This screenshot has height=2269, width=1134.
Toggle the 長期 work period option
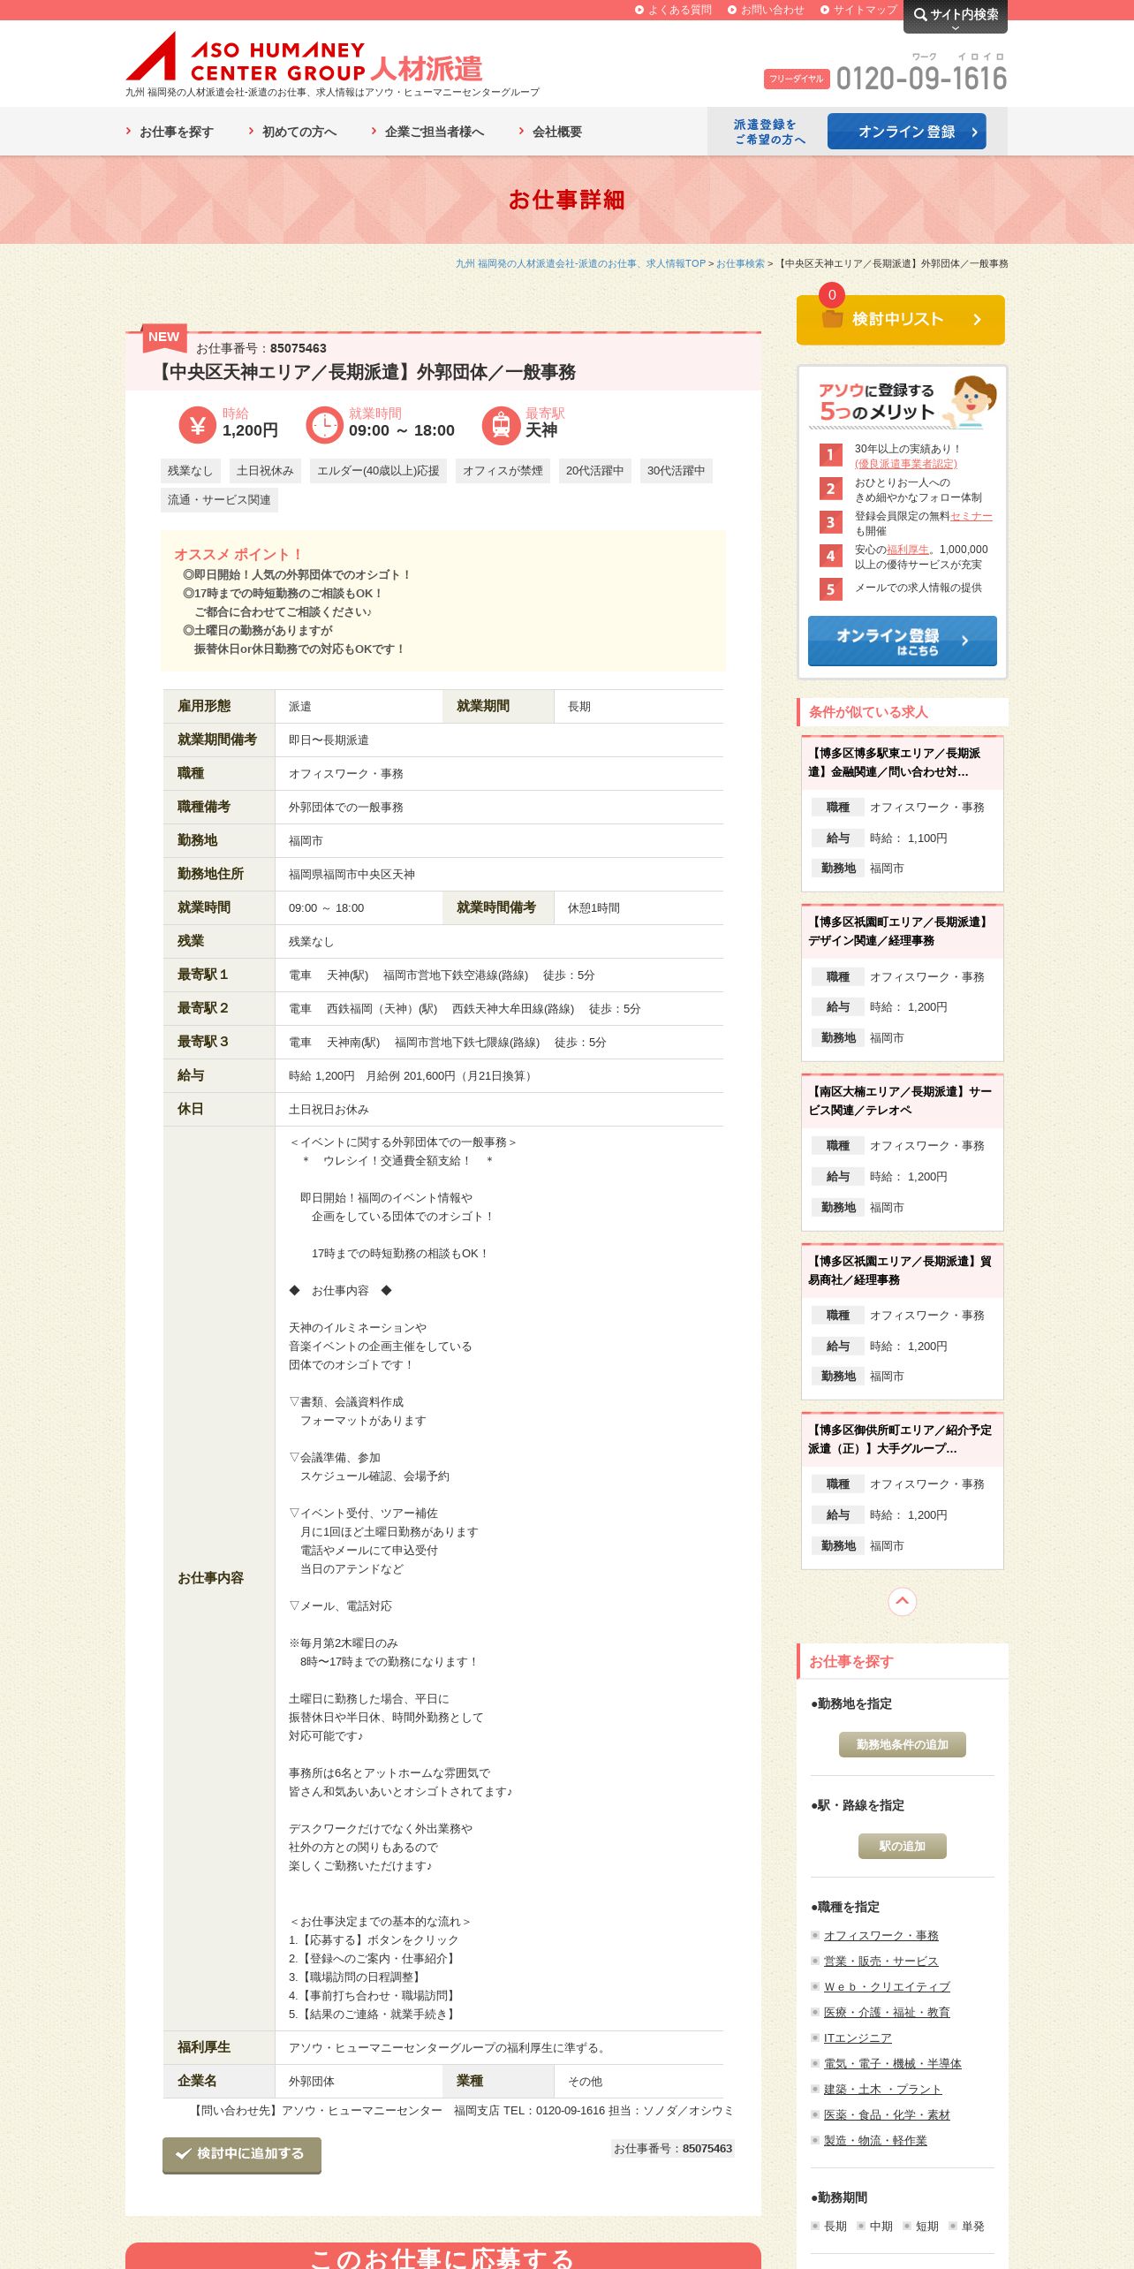[830, 2226]
